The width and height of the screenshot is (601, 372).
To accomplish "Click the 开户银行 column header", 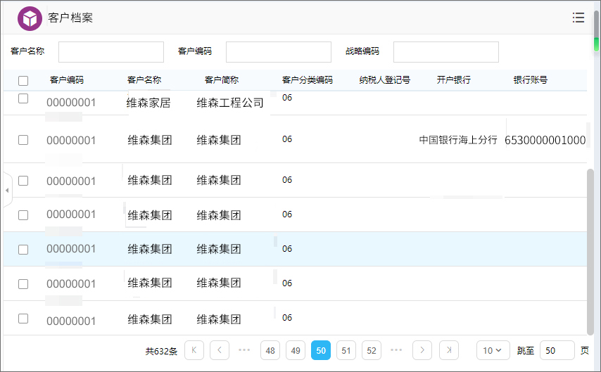I will coord(453,80).
